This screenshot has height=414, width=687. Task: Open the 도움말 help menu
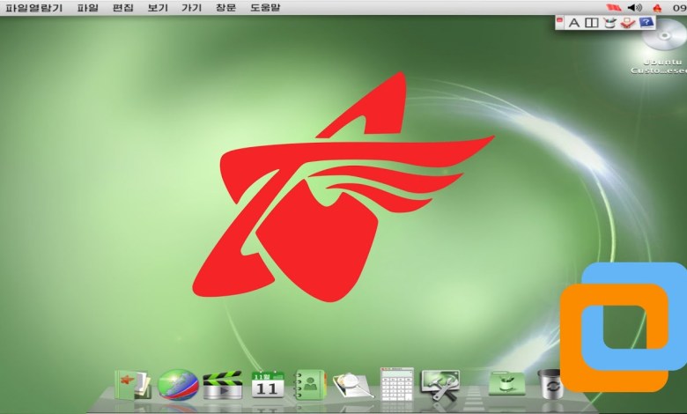(x=265, y=7)
